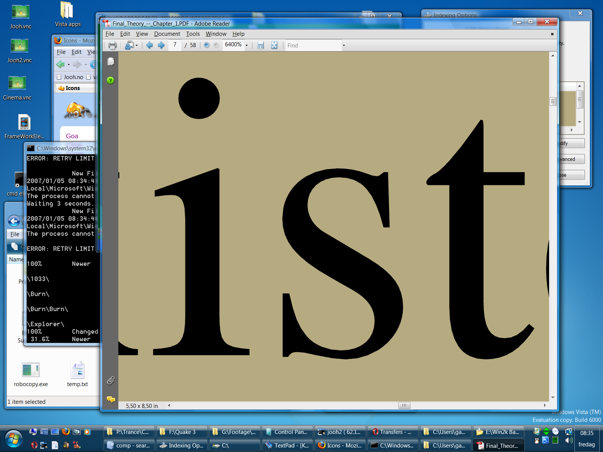
Task: Click the Jooh.no bookmark in Firefox
Action: coord(70,77)
